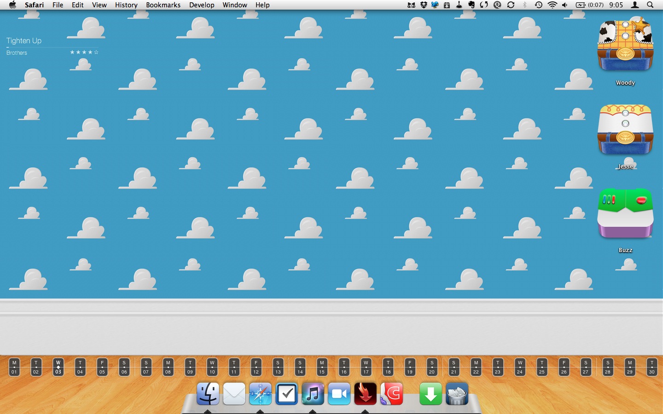663x414 pixels.
Task: Open Time Machine menu bar icon
Action: (x=538, y=5)
